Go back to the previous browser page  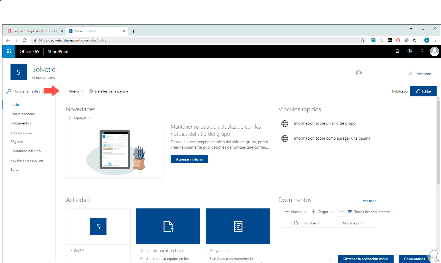(x=8, y=40)
